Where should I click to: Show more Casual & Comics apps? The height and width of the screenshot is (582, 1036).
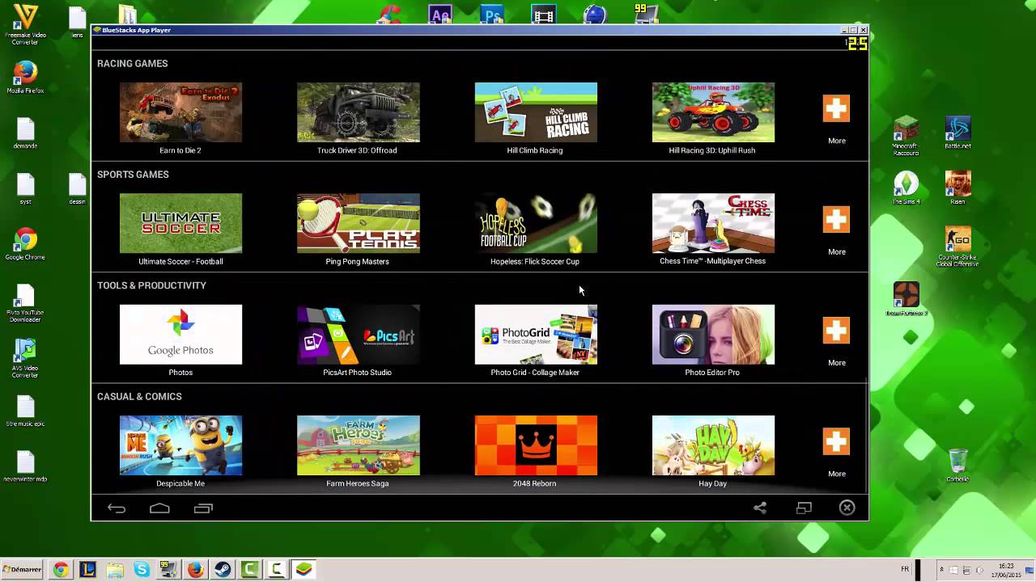click(836, 441)
